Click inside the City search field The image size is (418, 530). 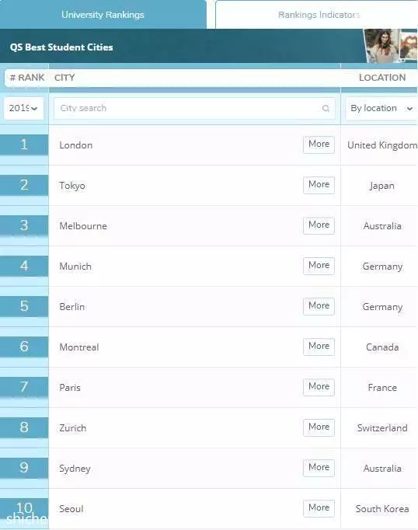pos(194,108)
